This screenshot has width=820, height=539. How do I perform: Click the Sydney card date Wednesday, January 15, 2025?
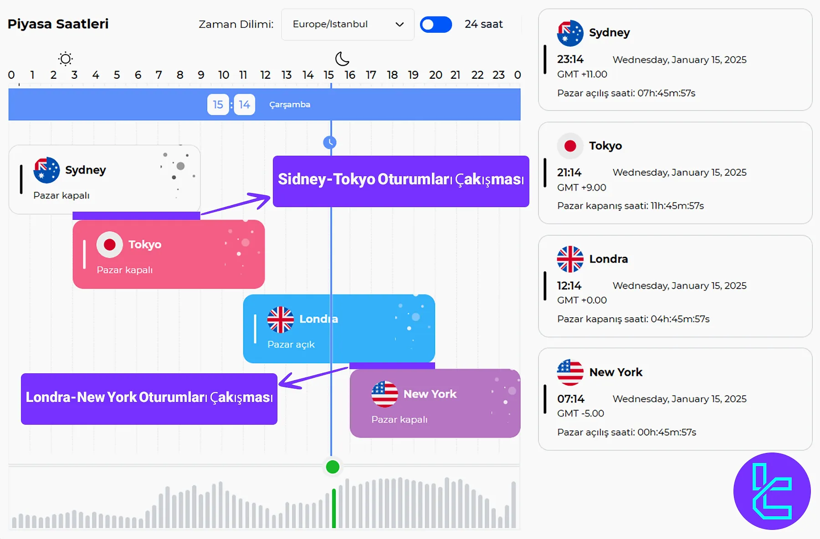680,60
